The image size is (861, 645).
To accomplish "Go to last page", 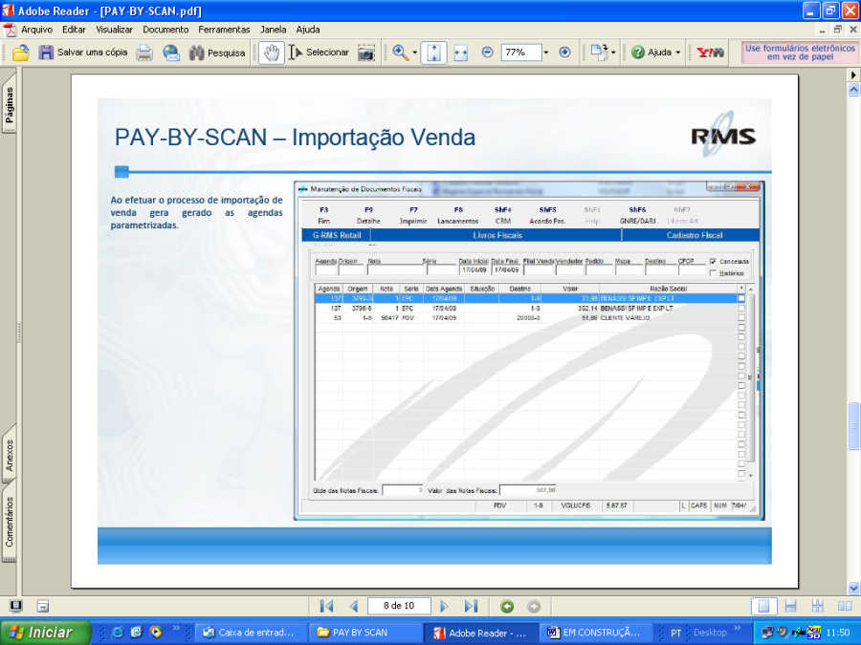I will tap(471, 606).
